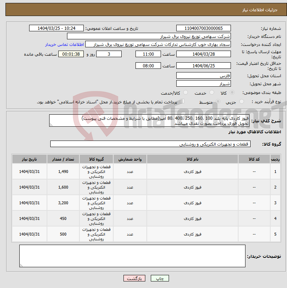Click فیوز کاردی name in row 1
Image resolution: width=287 pixels, height=288 pixels.
[192, 171]
